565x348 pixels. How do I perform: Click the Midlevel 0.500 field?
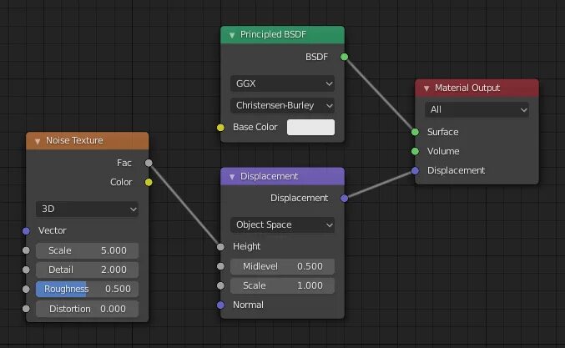(x=282, y=266)
